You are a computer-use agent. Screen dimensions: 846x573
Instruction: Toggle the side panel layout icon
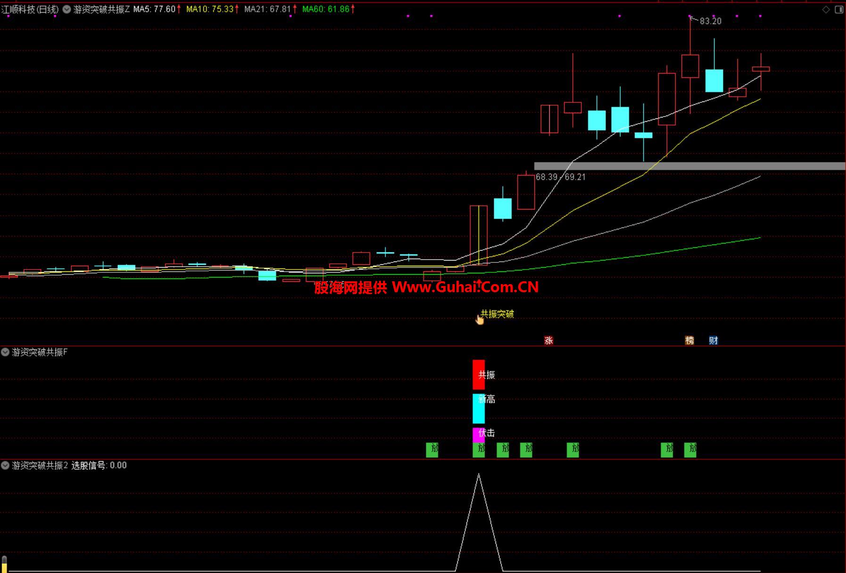(x=839, y=9)
